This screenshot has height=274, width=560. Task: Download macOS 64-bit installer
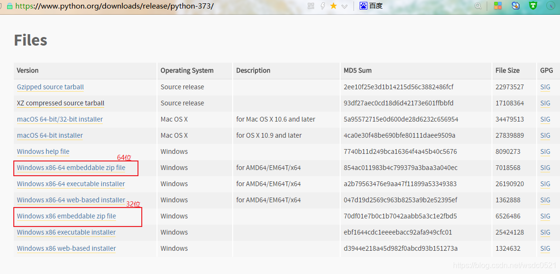pos(50,135)
